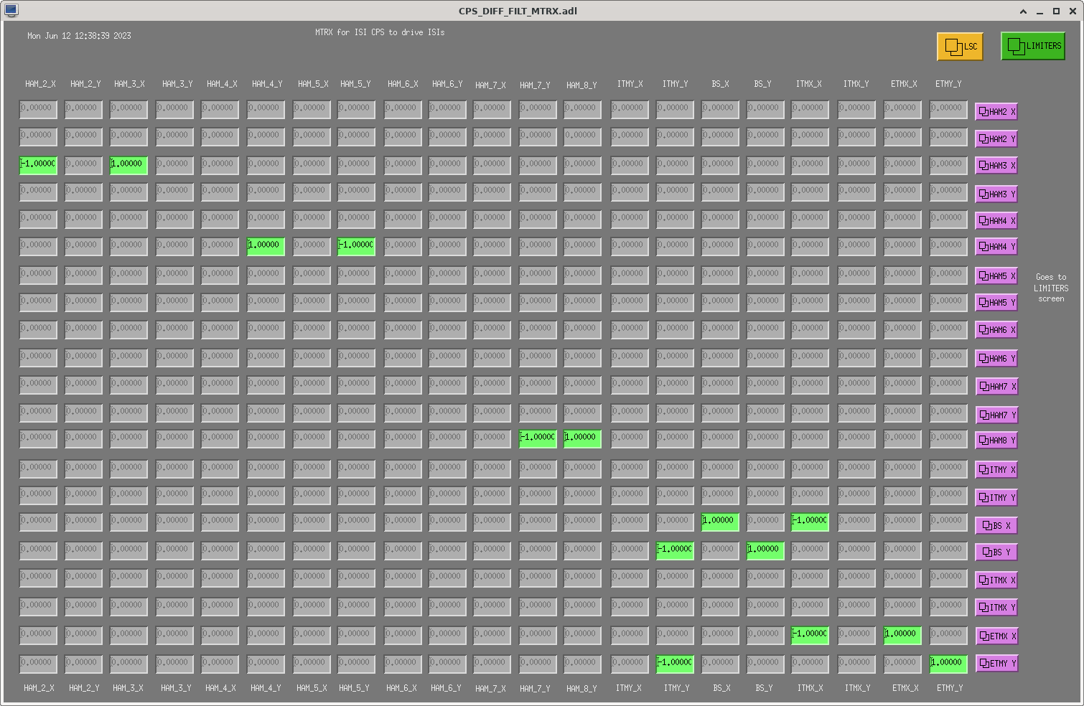Click the 'Goes to LIMITERS screen' note
This screenshot has height=706, width=1084.
(x=1051, y=288)
